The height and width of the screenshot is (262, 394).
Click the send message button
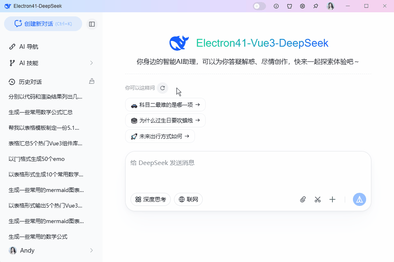pos(359,199)
